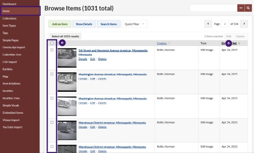Open Exhibits in the sidebar

8,69
